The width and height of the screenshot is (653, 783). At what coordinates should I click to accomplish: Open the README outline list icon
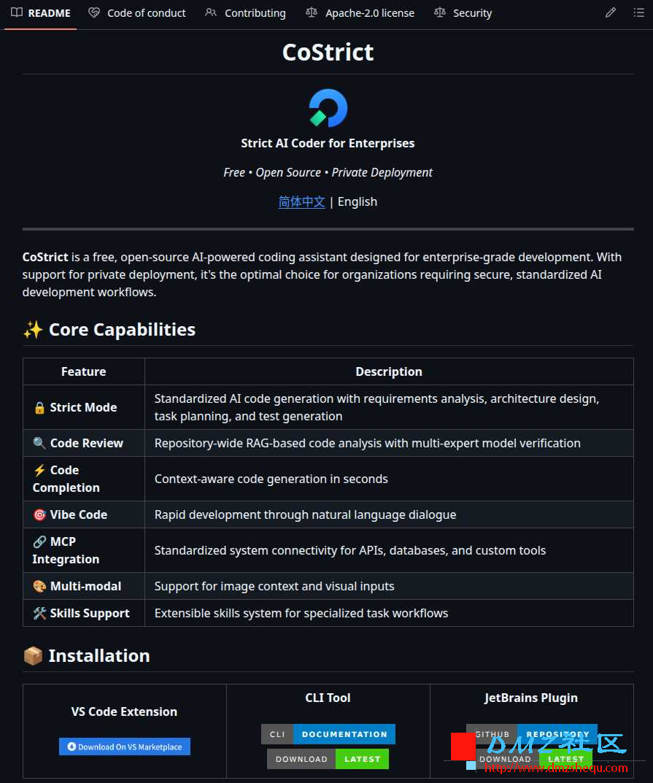click(639, 13)
